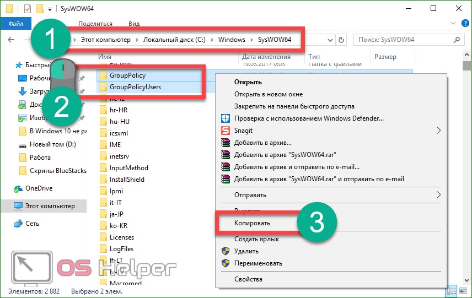Open the address bar history dropdown
This screenshot has width=472, height=298.
click(330, 40)
